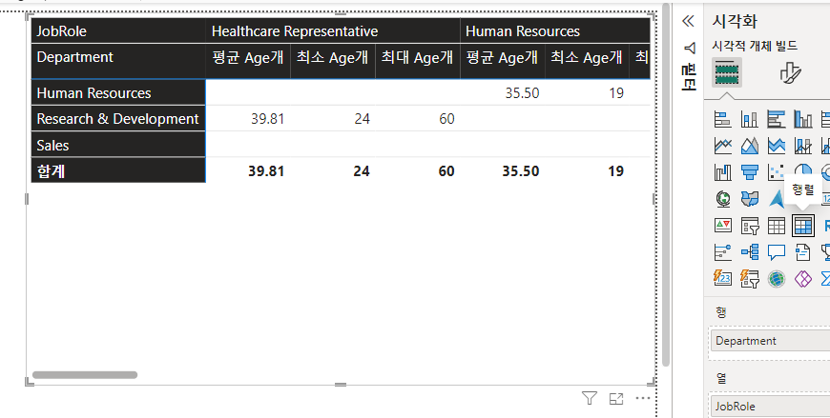830x418 pixels.
Task: Choose the filled map visual
Action: pyautogui.click(x=749, y=199)
